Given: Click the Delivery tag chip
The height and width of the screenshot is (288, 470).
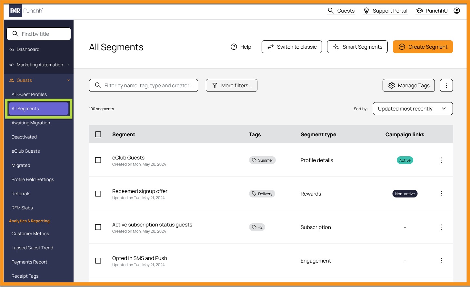Looking at the screenshot, I should [x=262, y=194].
